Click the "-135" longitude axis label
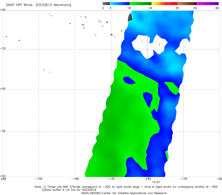Viewport: 222px width, 195px height. [111, 179]
